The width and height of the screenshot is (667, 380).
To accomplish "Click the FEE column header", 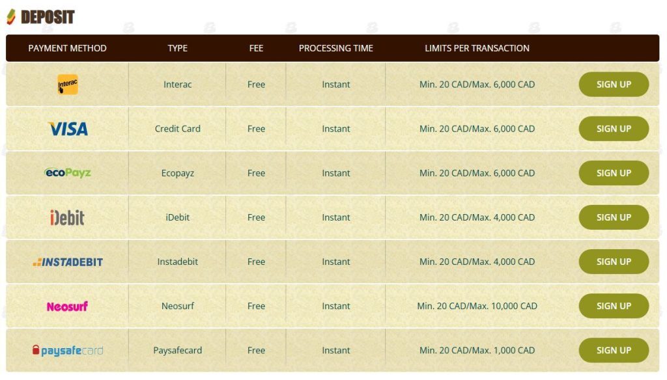I will click(x=256, y=48).
